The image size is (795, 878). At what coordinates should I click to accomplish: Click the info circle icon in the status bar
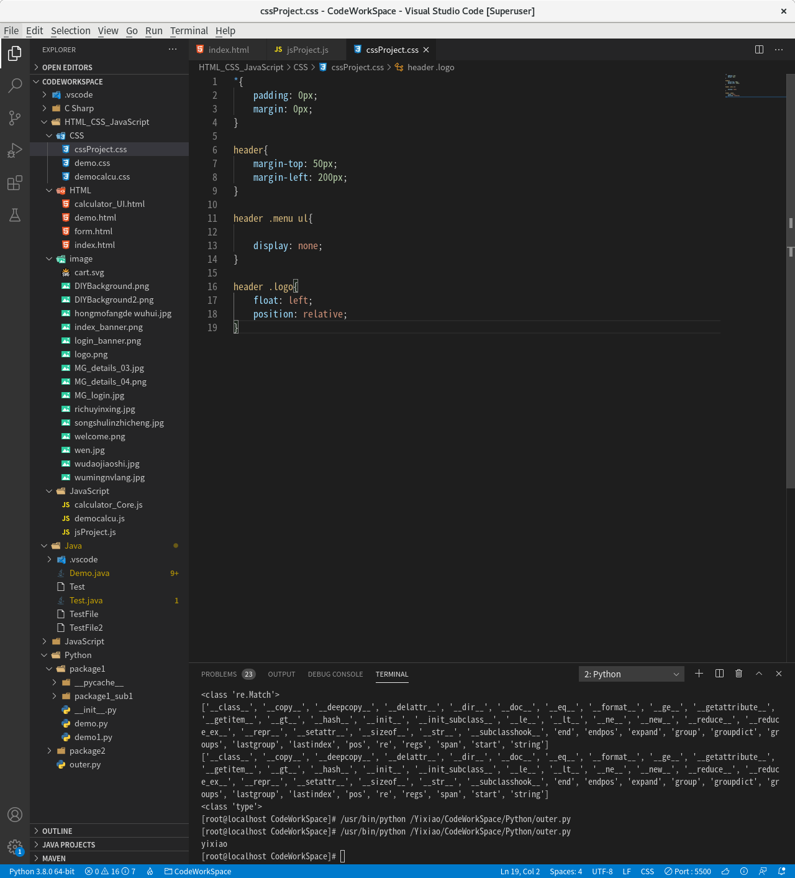pyautogui.click(x=744, y=871)
